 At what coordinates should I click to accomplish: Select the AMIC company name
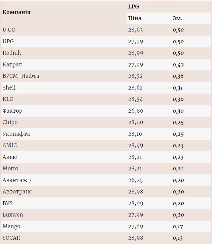[10, 145]
